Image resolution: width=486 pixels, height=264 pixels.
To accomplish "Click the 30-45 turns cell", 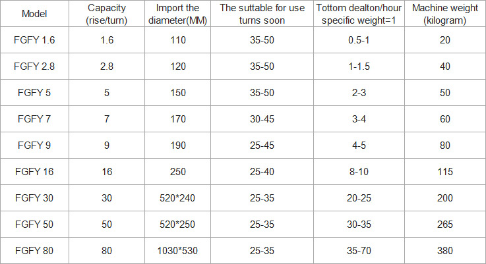I will tap(262, 119).
